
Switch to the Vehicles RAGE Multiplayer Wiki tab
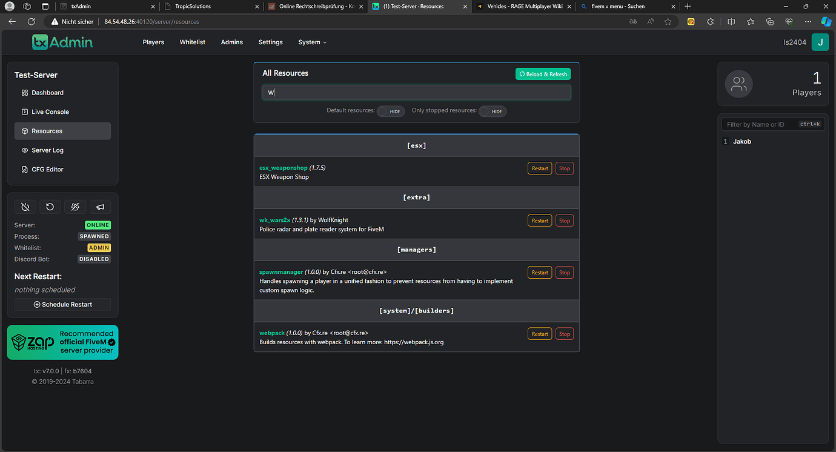(523, 7)
